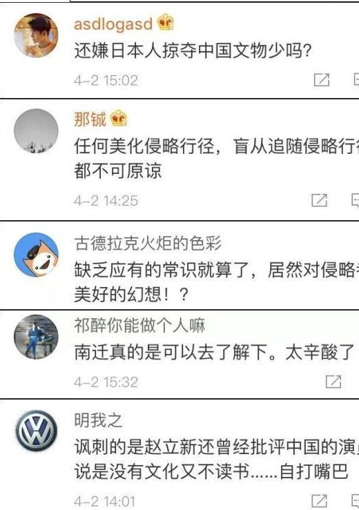Screen dimensions: 359x510
Task: Click the crown badge next to 那铖
Action: tap(119, 118)
